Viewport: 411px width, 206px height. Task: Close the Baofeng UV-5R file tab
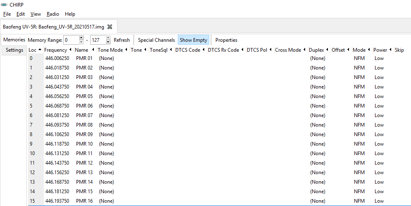coord(110,27)
